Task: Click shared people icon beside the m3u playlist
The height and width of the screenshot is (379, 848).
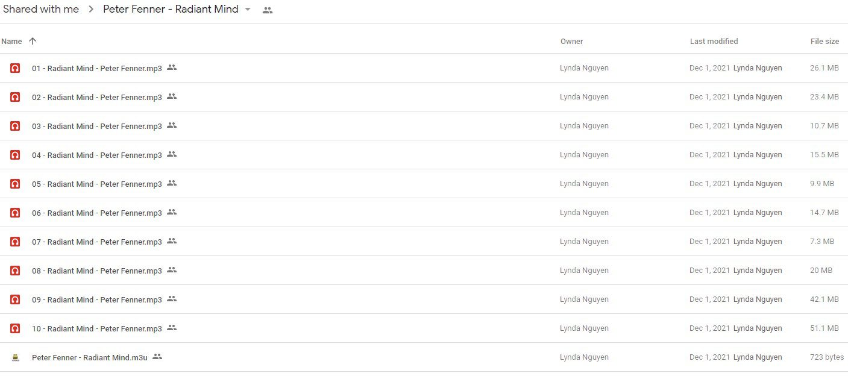Action: (x=157, y=357)
